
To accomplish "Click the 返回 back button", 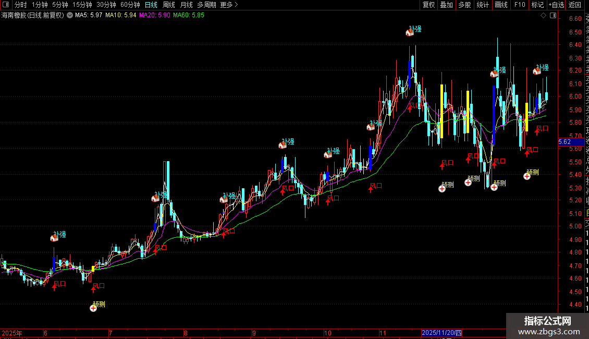I will 575,5.
